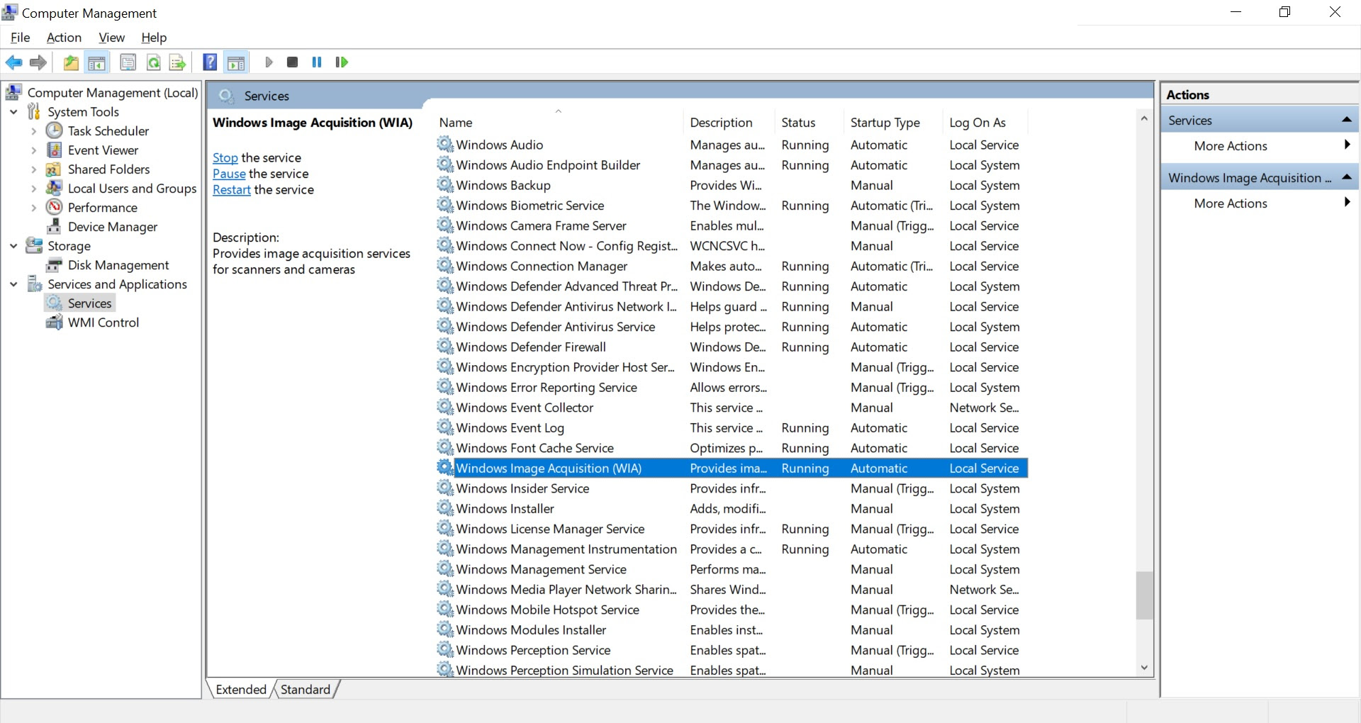Open the File menu
The height and width of the screenshot is (723, 1361).
click(x=20, y=38)
